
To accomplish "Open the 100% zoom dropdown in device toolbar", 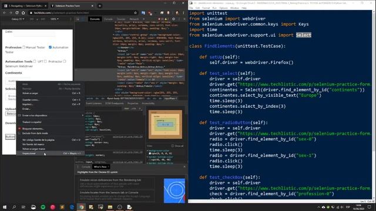I will click(54, 19).
